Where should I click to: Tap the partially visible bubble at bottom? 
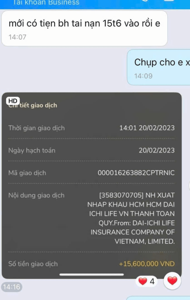pos(158,298)
